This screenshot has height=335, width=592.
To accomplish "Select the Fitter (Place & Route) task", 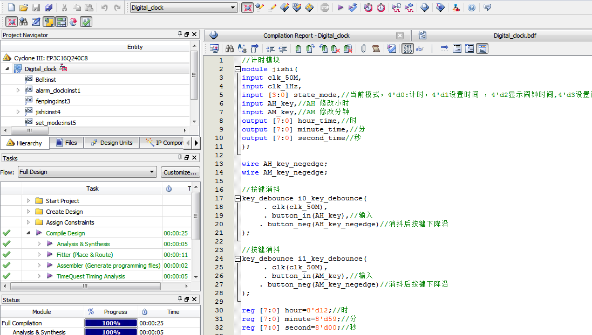I will (x=85, y=255).
